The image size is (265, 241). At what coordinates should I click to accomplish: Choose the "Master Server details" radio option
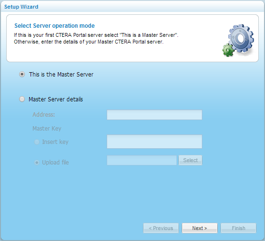pos(22,99)
